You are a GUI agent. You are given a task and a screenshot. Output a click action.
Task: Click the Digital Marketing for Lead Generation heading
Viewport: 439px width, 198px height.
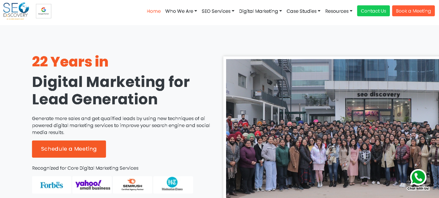(x=111, y=90)
